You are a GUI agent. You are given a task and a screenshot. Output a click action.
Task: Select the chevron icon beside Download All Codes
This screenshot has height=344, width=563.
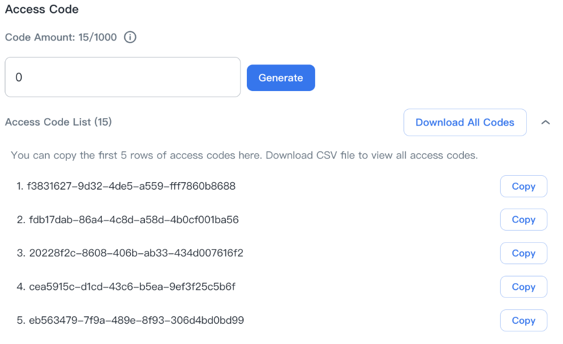(545, 122)
